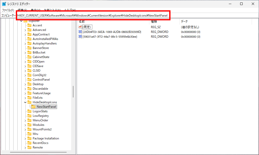This screenshot has height=155, width=259.
Task: Select the LogonStats key in tree
Action: point(40,111)
